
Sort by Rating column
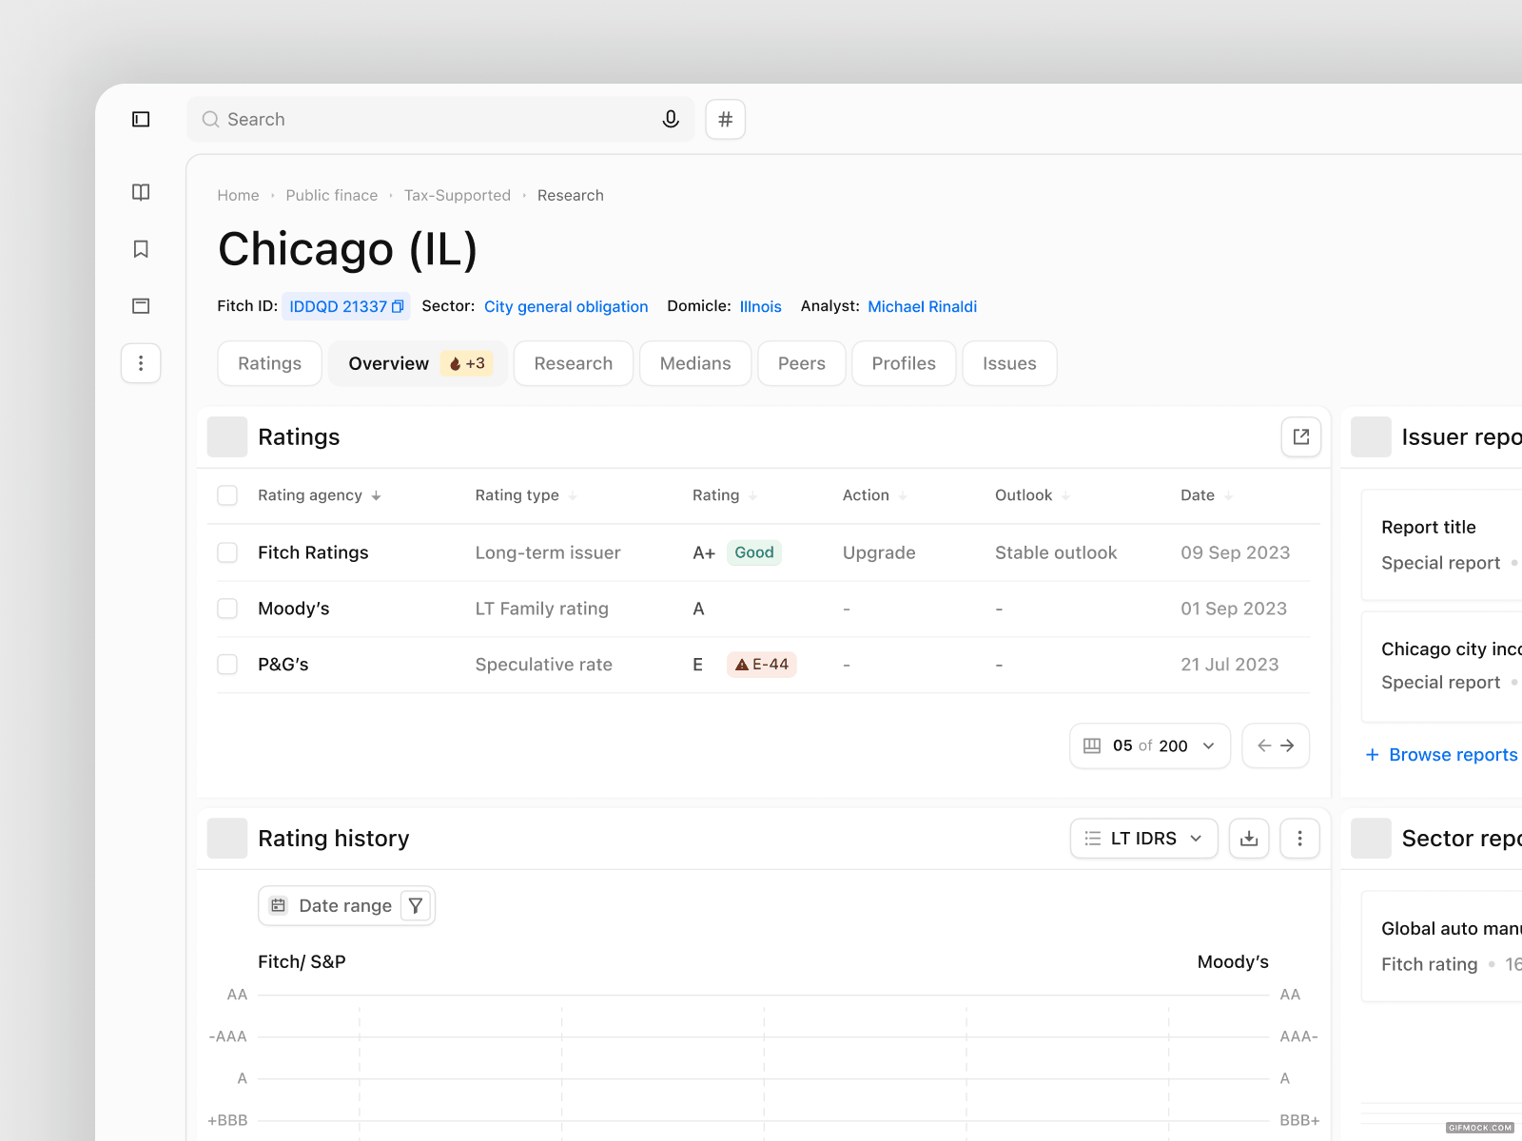(x=725, y=495)
